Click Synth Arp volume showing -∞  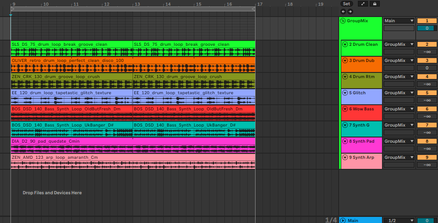point(427,165)
